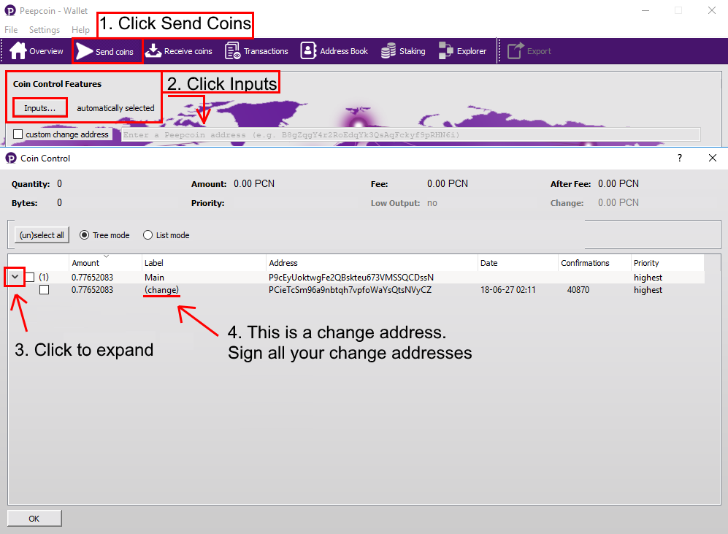Open the File menu
Viewport: 728px width, 534px height.
point(11,30)
